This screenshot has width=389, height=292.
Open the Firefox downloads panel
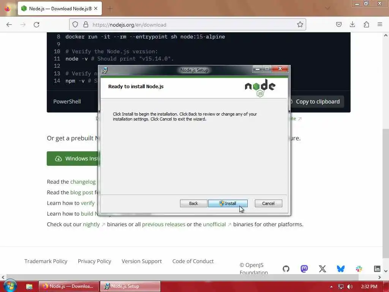pos(352,25)
